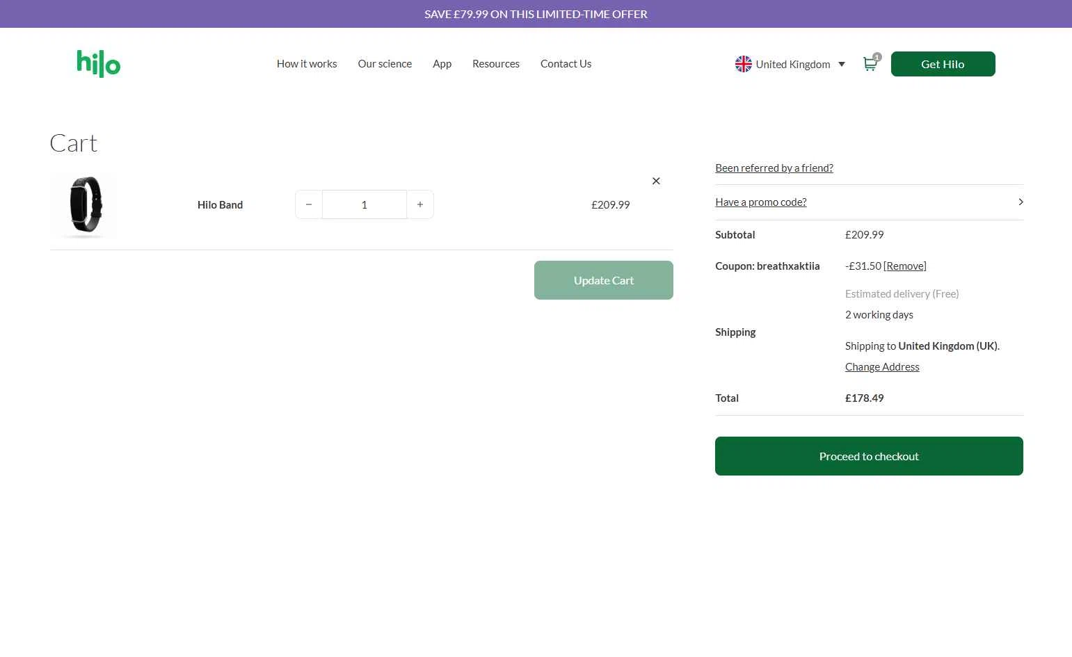Open Our science page
1072x657 pixels.
385,63
